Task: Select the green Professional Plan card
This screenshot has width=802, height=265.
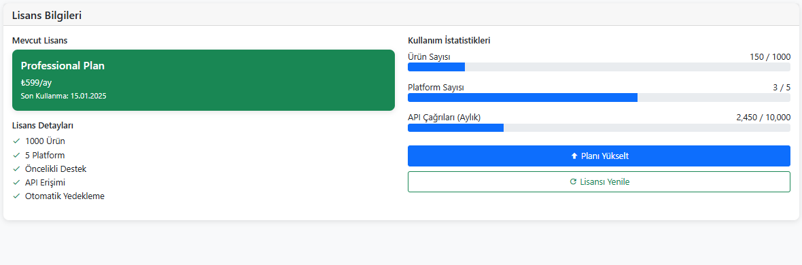Action: pos(204,79)
